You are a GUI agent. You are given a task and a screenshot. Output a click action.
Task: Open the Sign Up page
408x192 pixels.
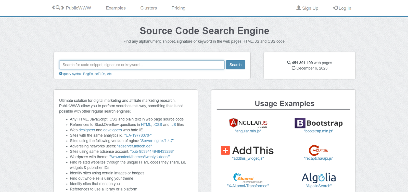coord(307,8)
